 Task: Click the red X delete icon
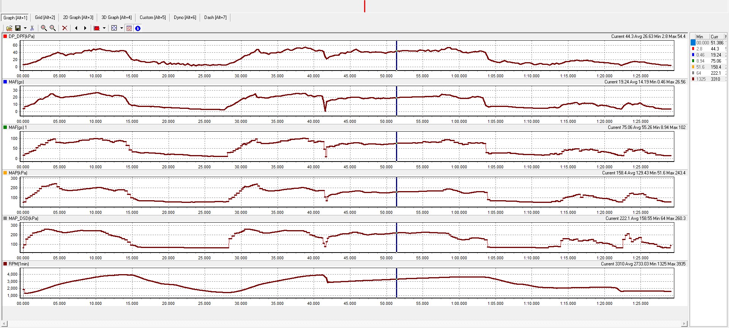[x=65, y=28]
